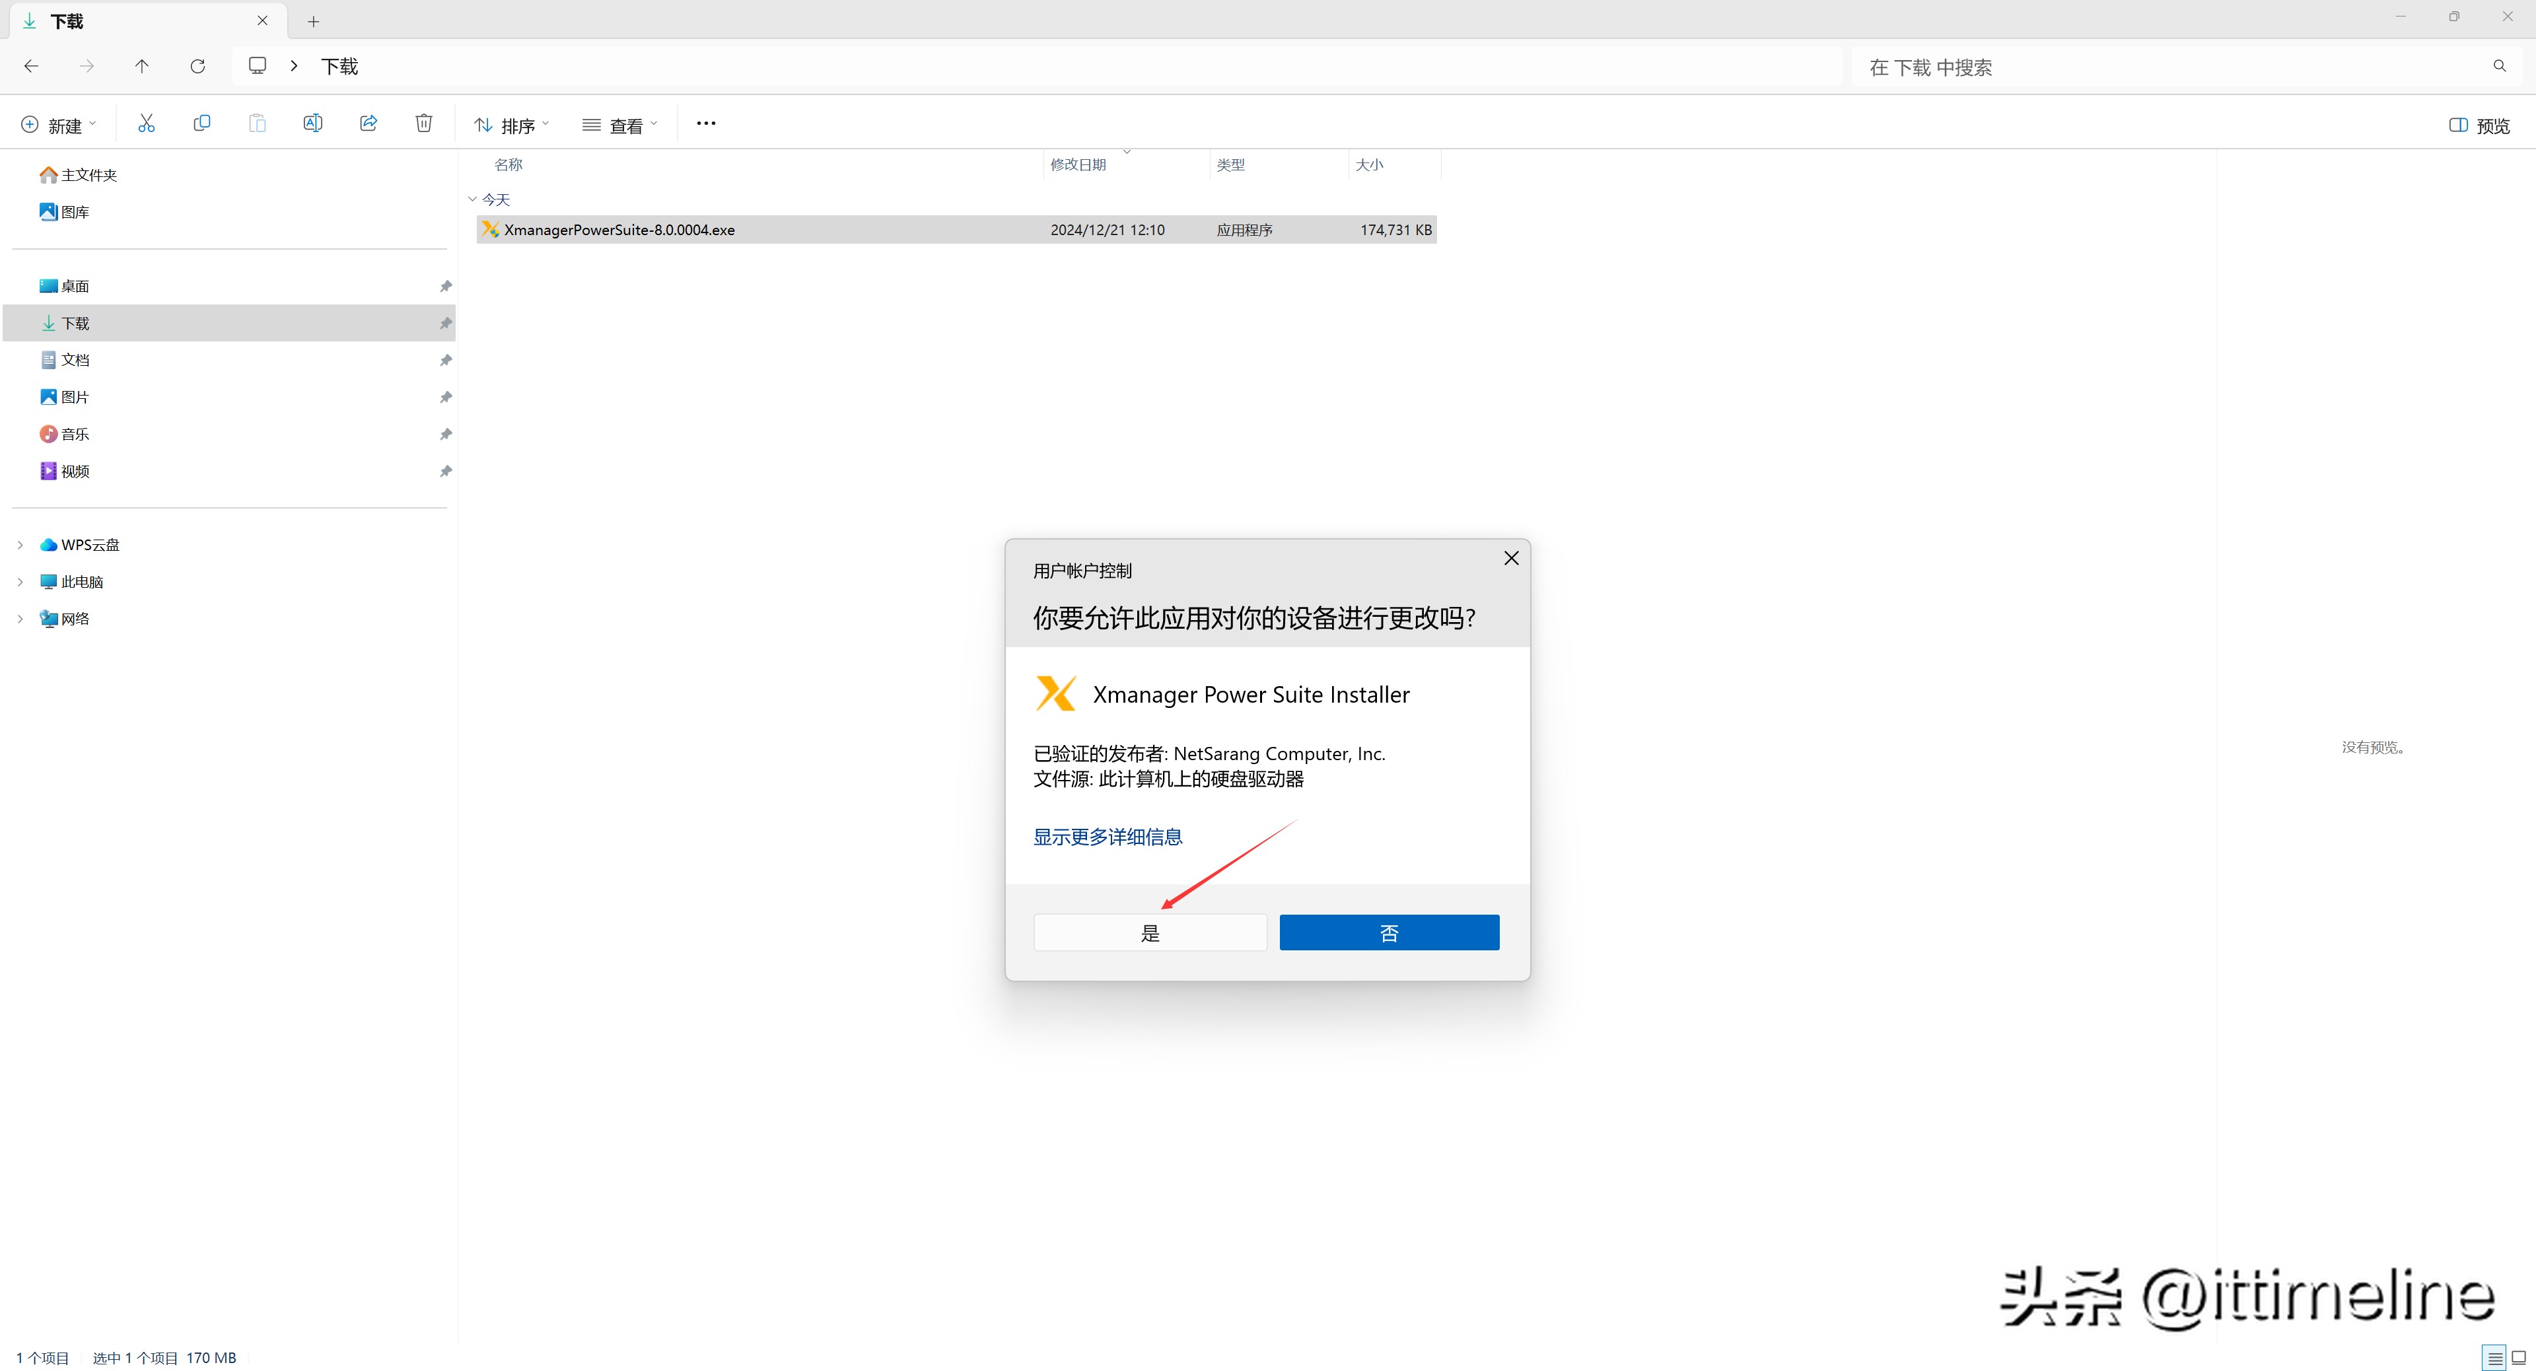Click the Cut scissors icon
The height and width of the screenshot is (1371, 2536).
point(146,124)
